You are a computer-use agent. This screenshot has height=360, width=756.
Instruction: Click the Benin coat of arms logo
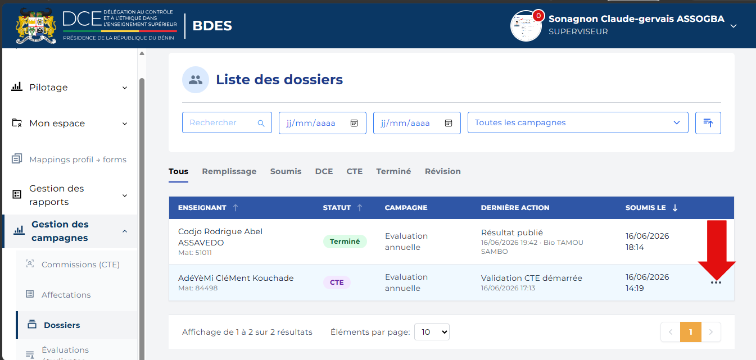click(x=37, y=25)
